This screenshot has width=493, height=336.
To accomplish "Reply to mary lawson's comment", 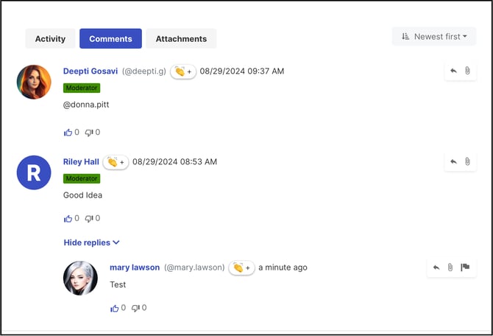I will pos(436,267).
